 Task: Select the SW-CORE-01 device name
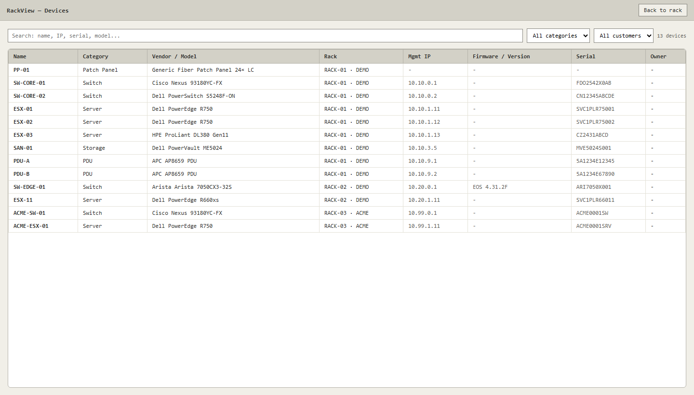[29, 83]
